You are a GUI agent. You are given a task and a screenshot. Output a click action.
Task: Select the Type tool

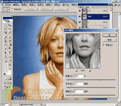(10, 53)
